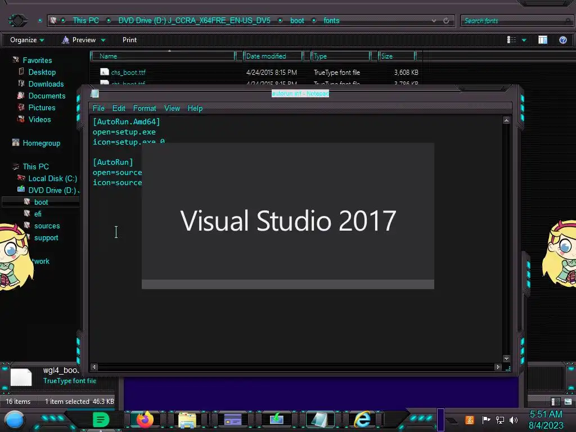Screen dimensions: 576x432
Task: Click DVD Drive (D:) breadcrumb segment
Action: coord(194,21)
